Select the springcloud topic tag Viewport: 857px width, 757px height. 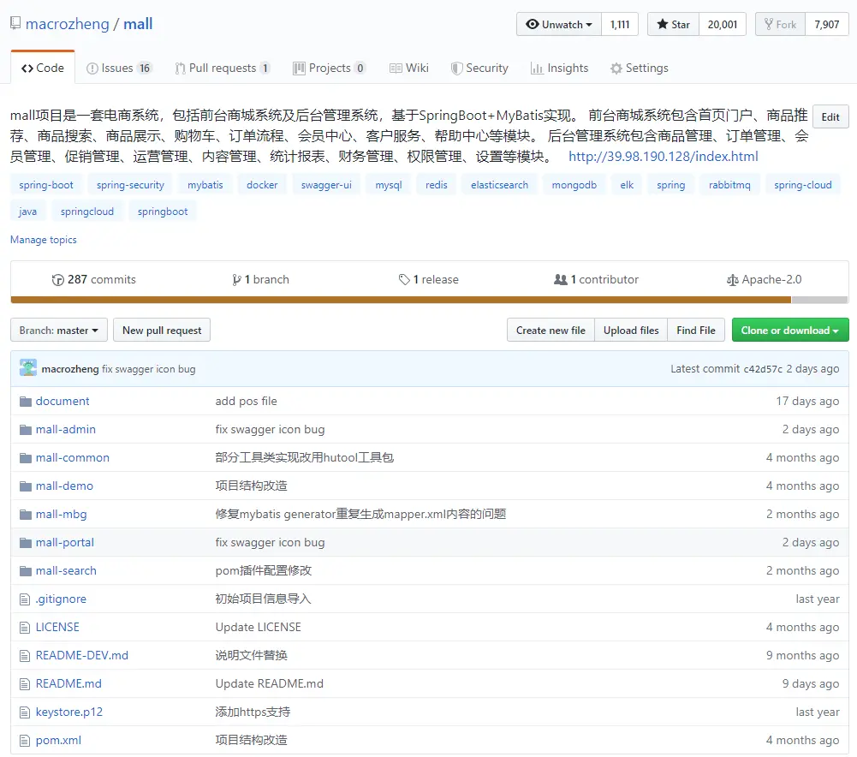point(87,211)
